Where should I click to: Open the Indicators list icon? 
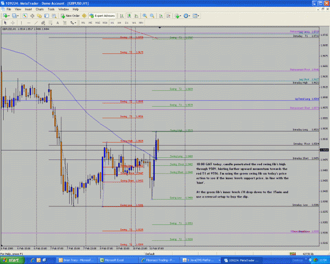point(177,16)
